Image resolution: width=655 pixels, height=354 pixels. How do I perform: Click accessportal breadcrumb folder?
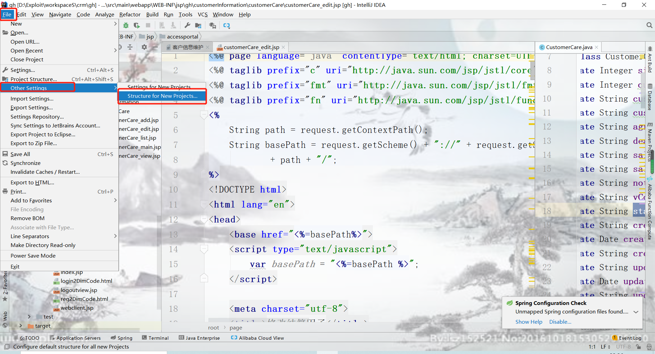click(179, 36)
